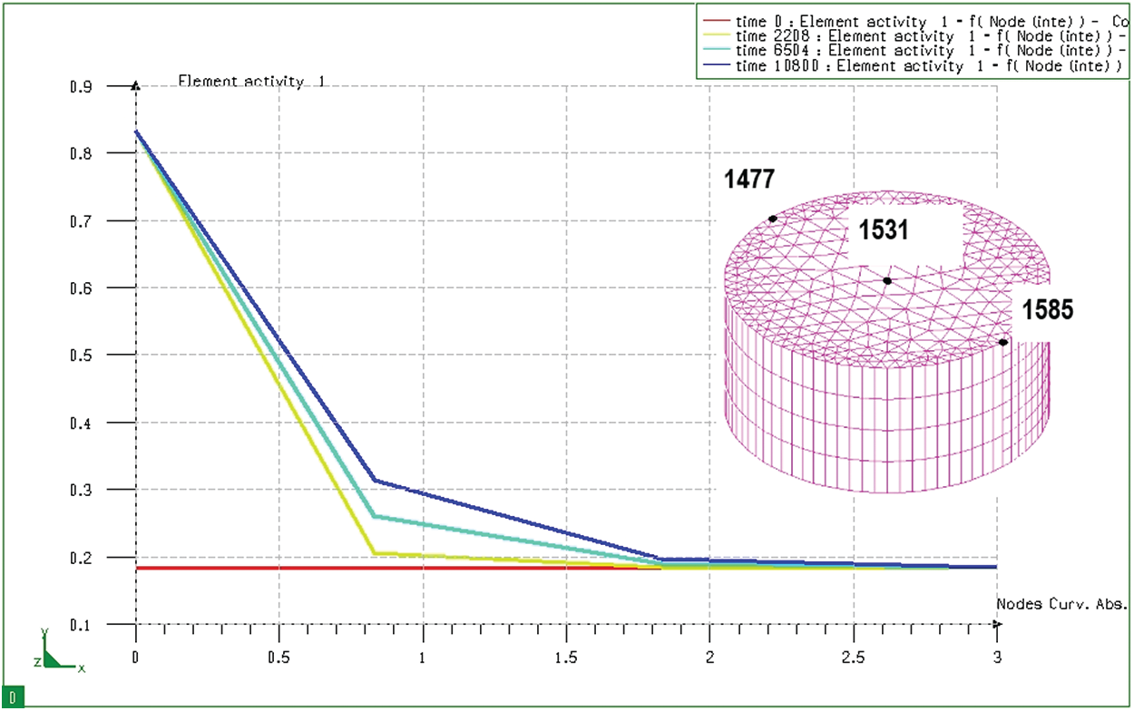Image resolution: width=1134 pixels, height=711 pixels.
Task: Click the arrowhead at the X-axis end
Action: (997, 624)
